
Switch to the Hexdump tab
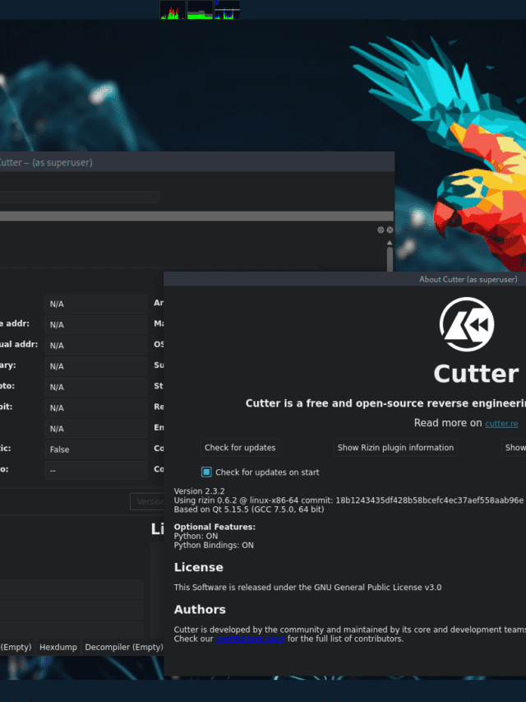pos(58,647)
